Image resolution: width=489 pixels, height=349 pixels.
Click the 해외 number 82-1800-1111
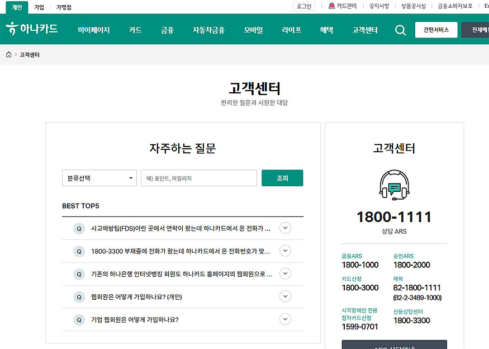click(417, 288)
